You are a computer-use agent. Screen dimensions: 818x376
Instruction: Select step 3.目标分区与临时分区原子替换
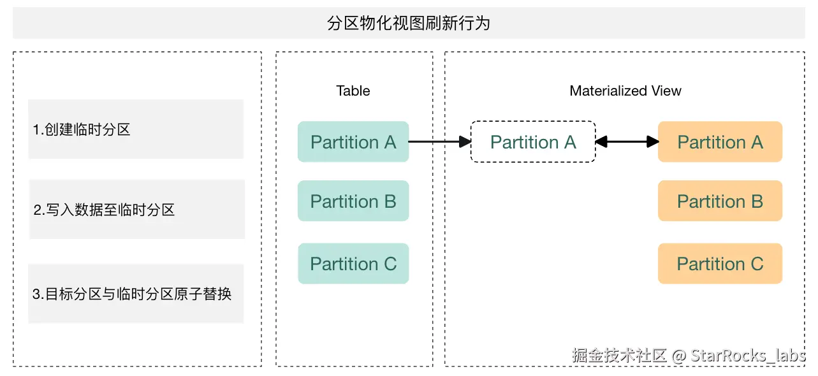(x=136, y=294)
